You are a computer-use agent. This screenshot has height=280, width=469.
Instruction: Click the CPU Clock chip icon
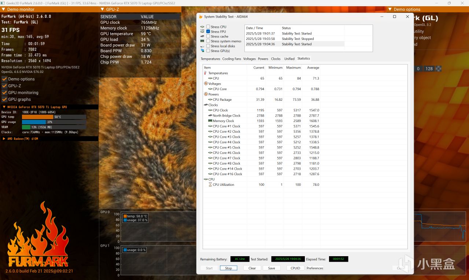(210, 110)
